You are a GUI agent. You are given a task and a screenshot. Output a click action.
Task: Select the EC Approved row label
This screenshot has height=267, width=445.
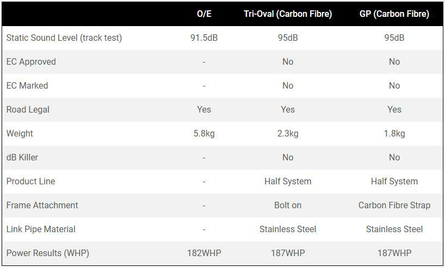[x=31, y=62]
